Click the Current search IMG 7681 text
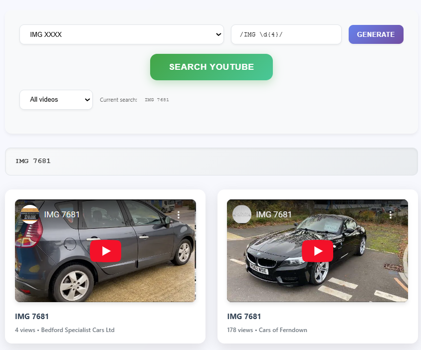This screenshot has height=350, width=421. pos(157,100)
